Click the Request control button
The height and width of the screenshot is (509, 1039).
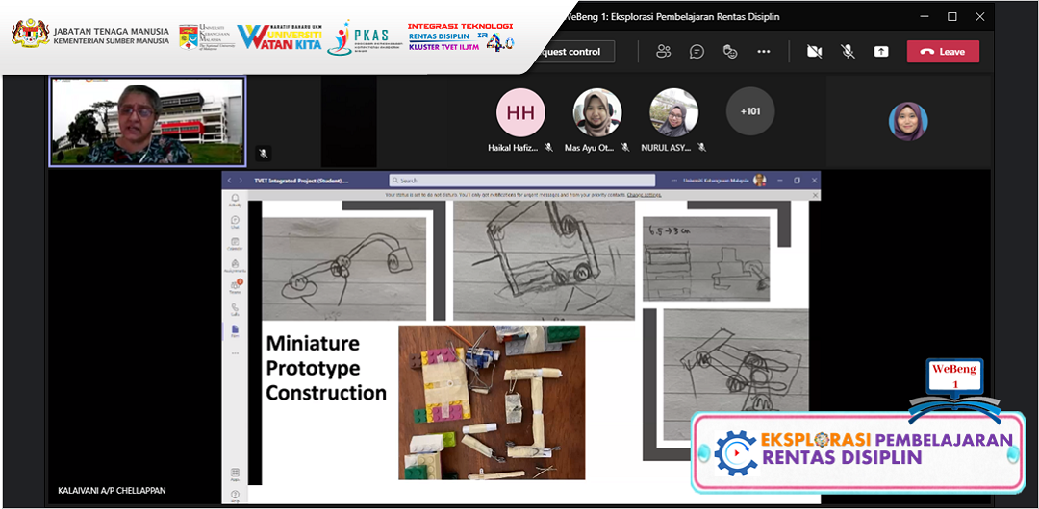(x=570, y=52)
